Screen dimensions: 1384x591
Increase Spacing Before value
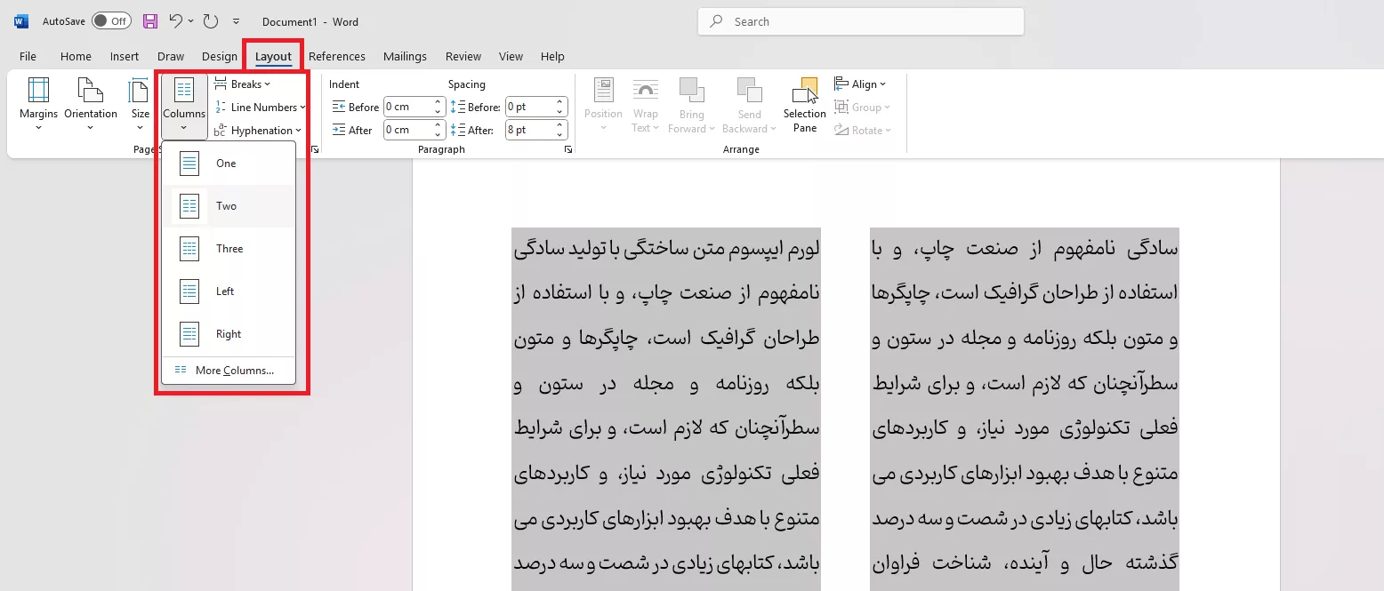coord(560,102)
